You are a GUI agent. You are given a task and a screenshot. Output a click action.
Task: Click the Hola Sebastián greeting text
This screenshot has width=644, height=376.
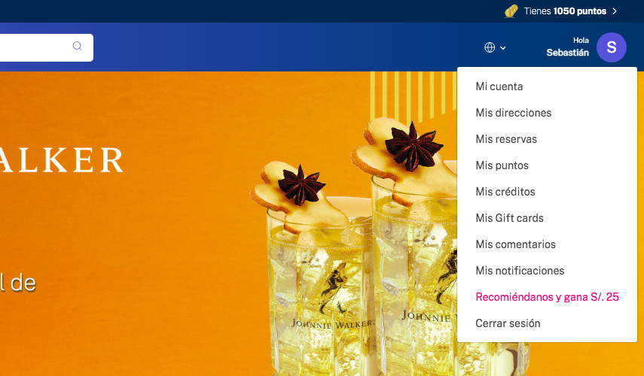(x=569, y=47)
